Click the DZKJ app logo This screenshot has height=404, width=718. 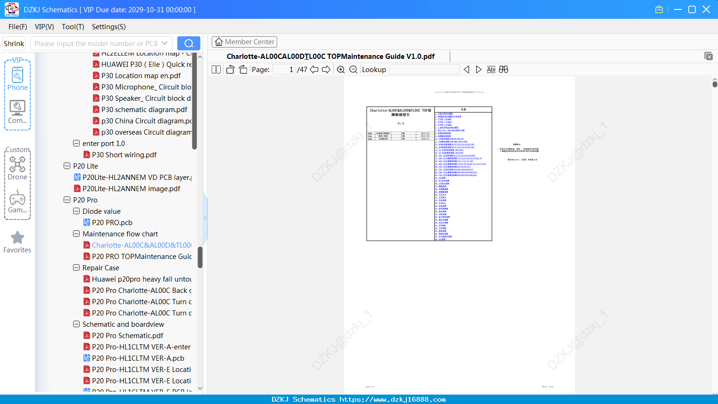click(x=11, y=9)
